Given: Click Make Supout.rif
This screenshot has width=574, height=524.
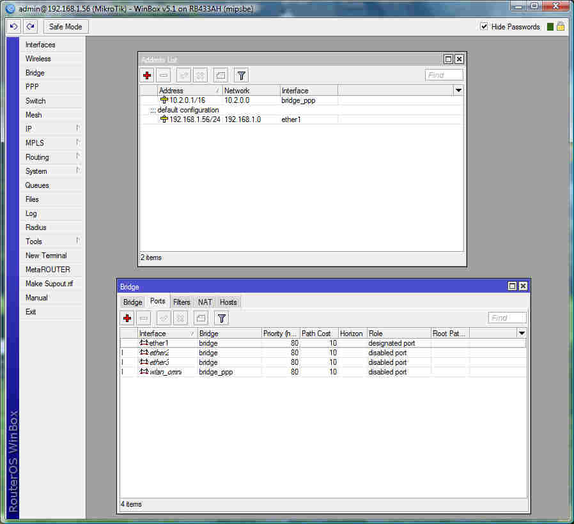Looking at the screenshot, I should tap(50, 284).
